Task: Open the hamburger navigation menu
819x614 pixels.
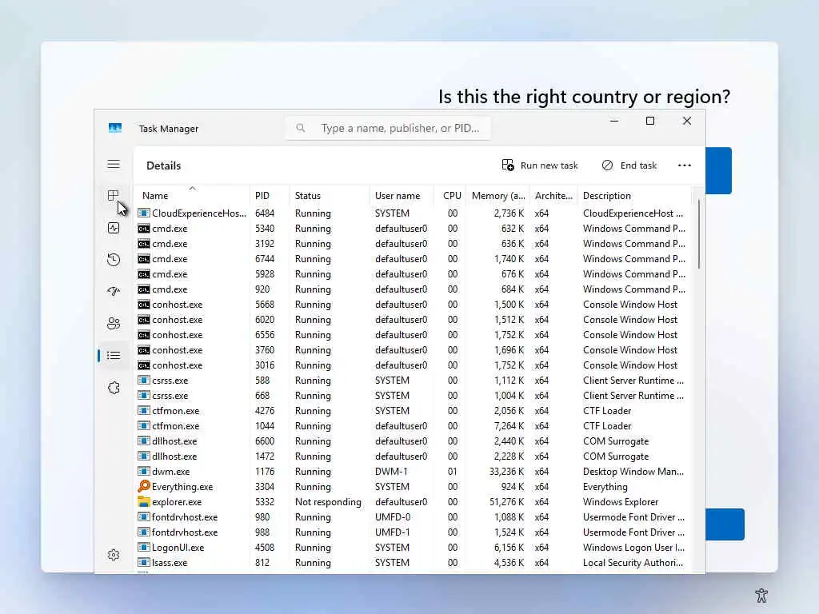Action: [x=114, y=165]
